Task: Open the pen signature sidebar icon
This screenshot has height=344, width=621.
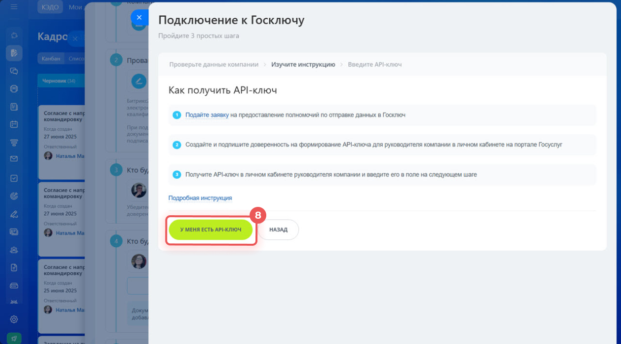Action: pyautogui.click(x=14, y=214)
